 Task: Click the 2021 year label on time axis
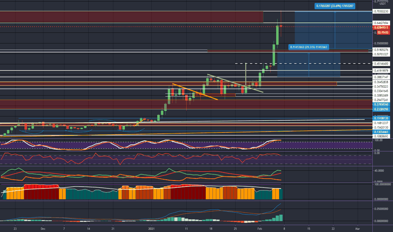point(151,229)
